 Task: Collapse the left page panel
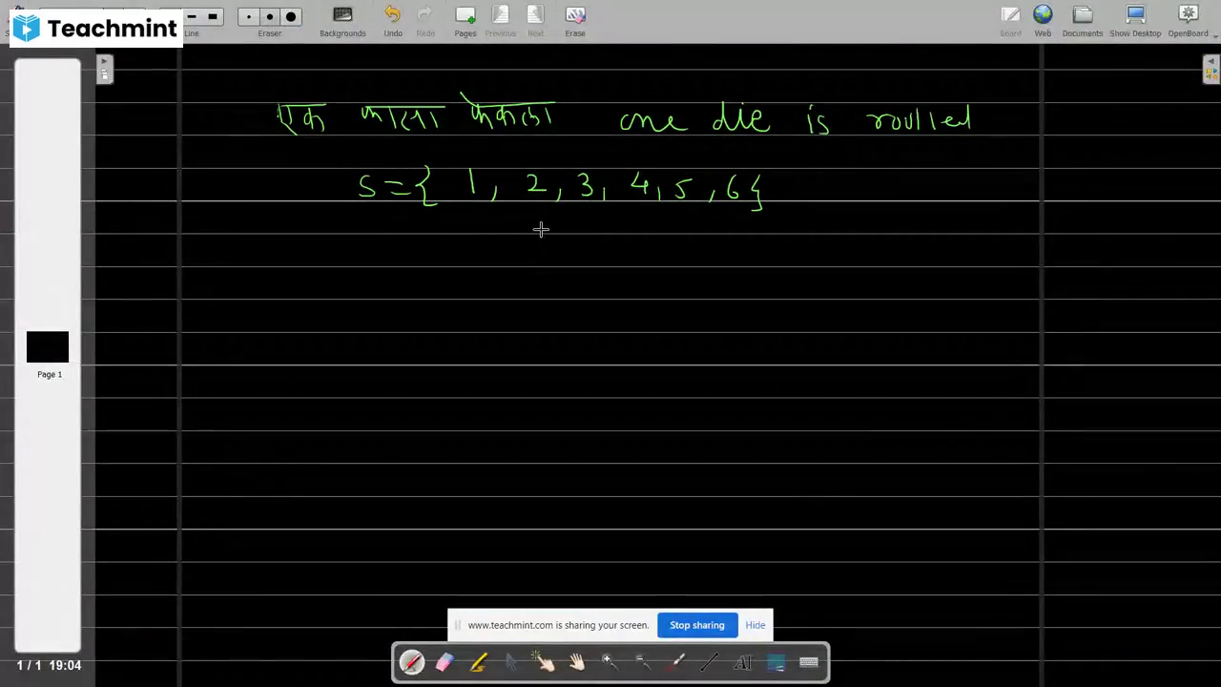(x=104, y=69)
